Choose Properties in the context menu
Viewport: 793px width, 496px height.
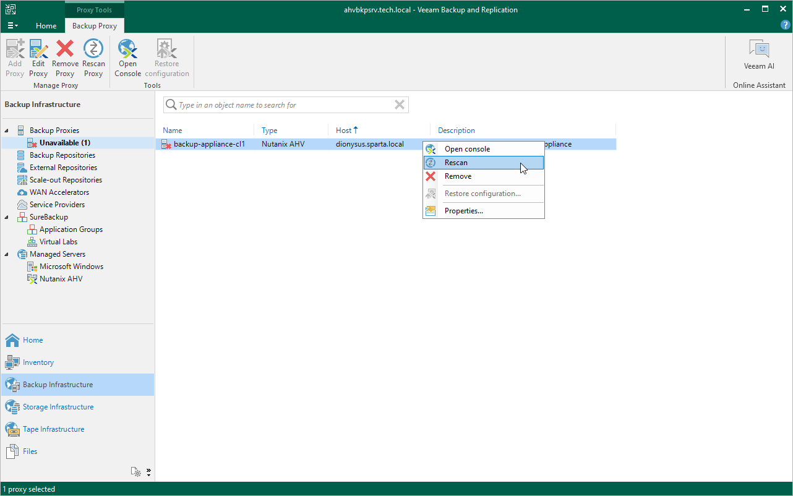tap(484, 211)
